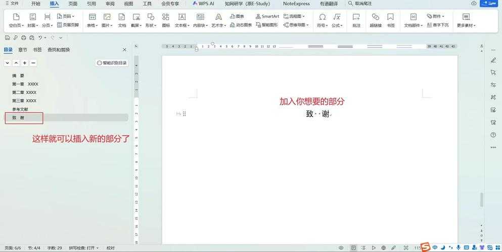Click the 超链接 (hyperlink) icon in ribbon
Screen dimensions: 502x252
pos(375,20)
